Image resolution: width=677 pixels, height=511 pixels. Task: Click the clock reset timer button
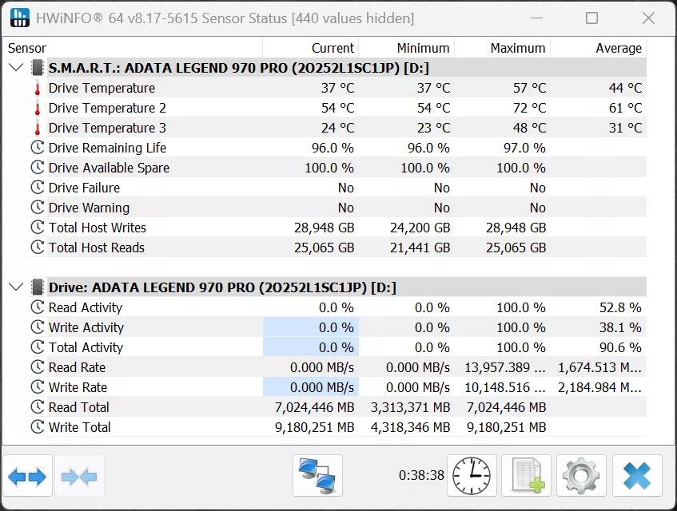coord(472,476)
